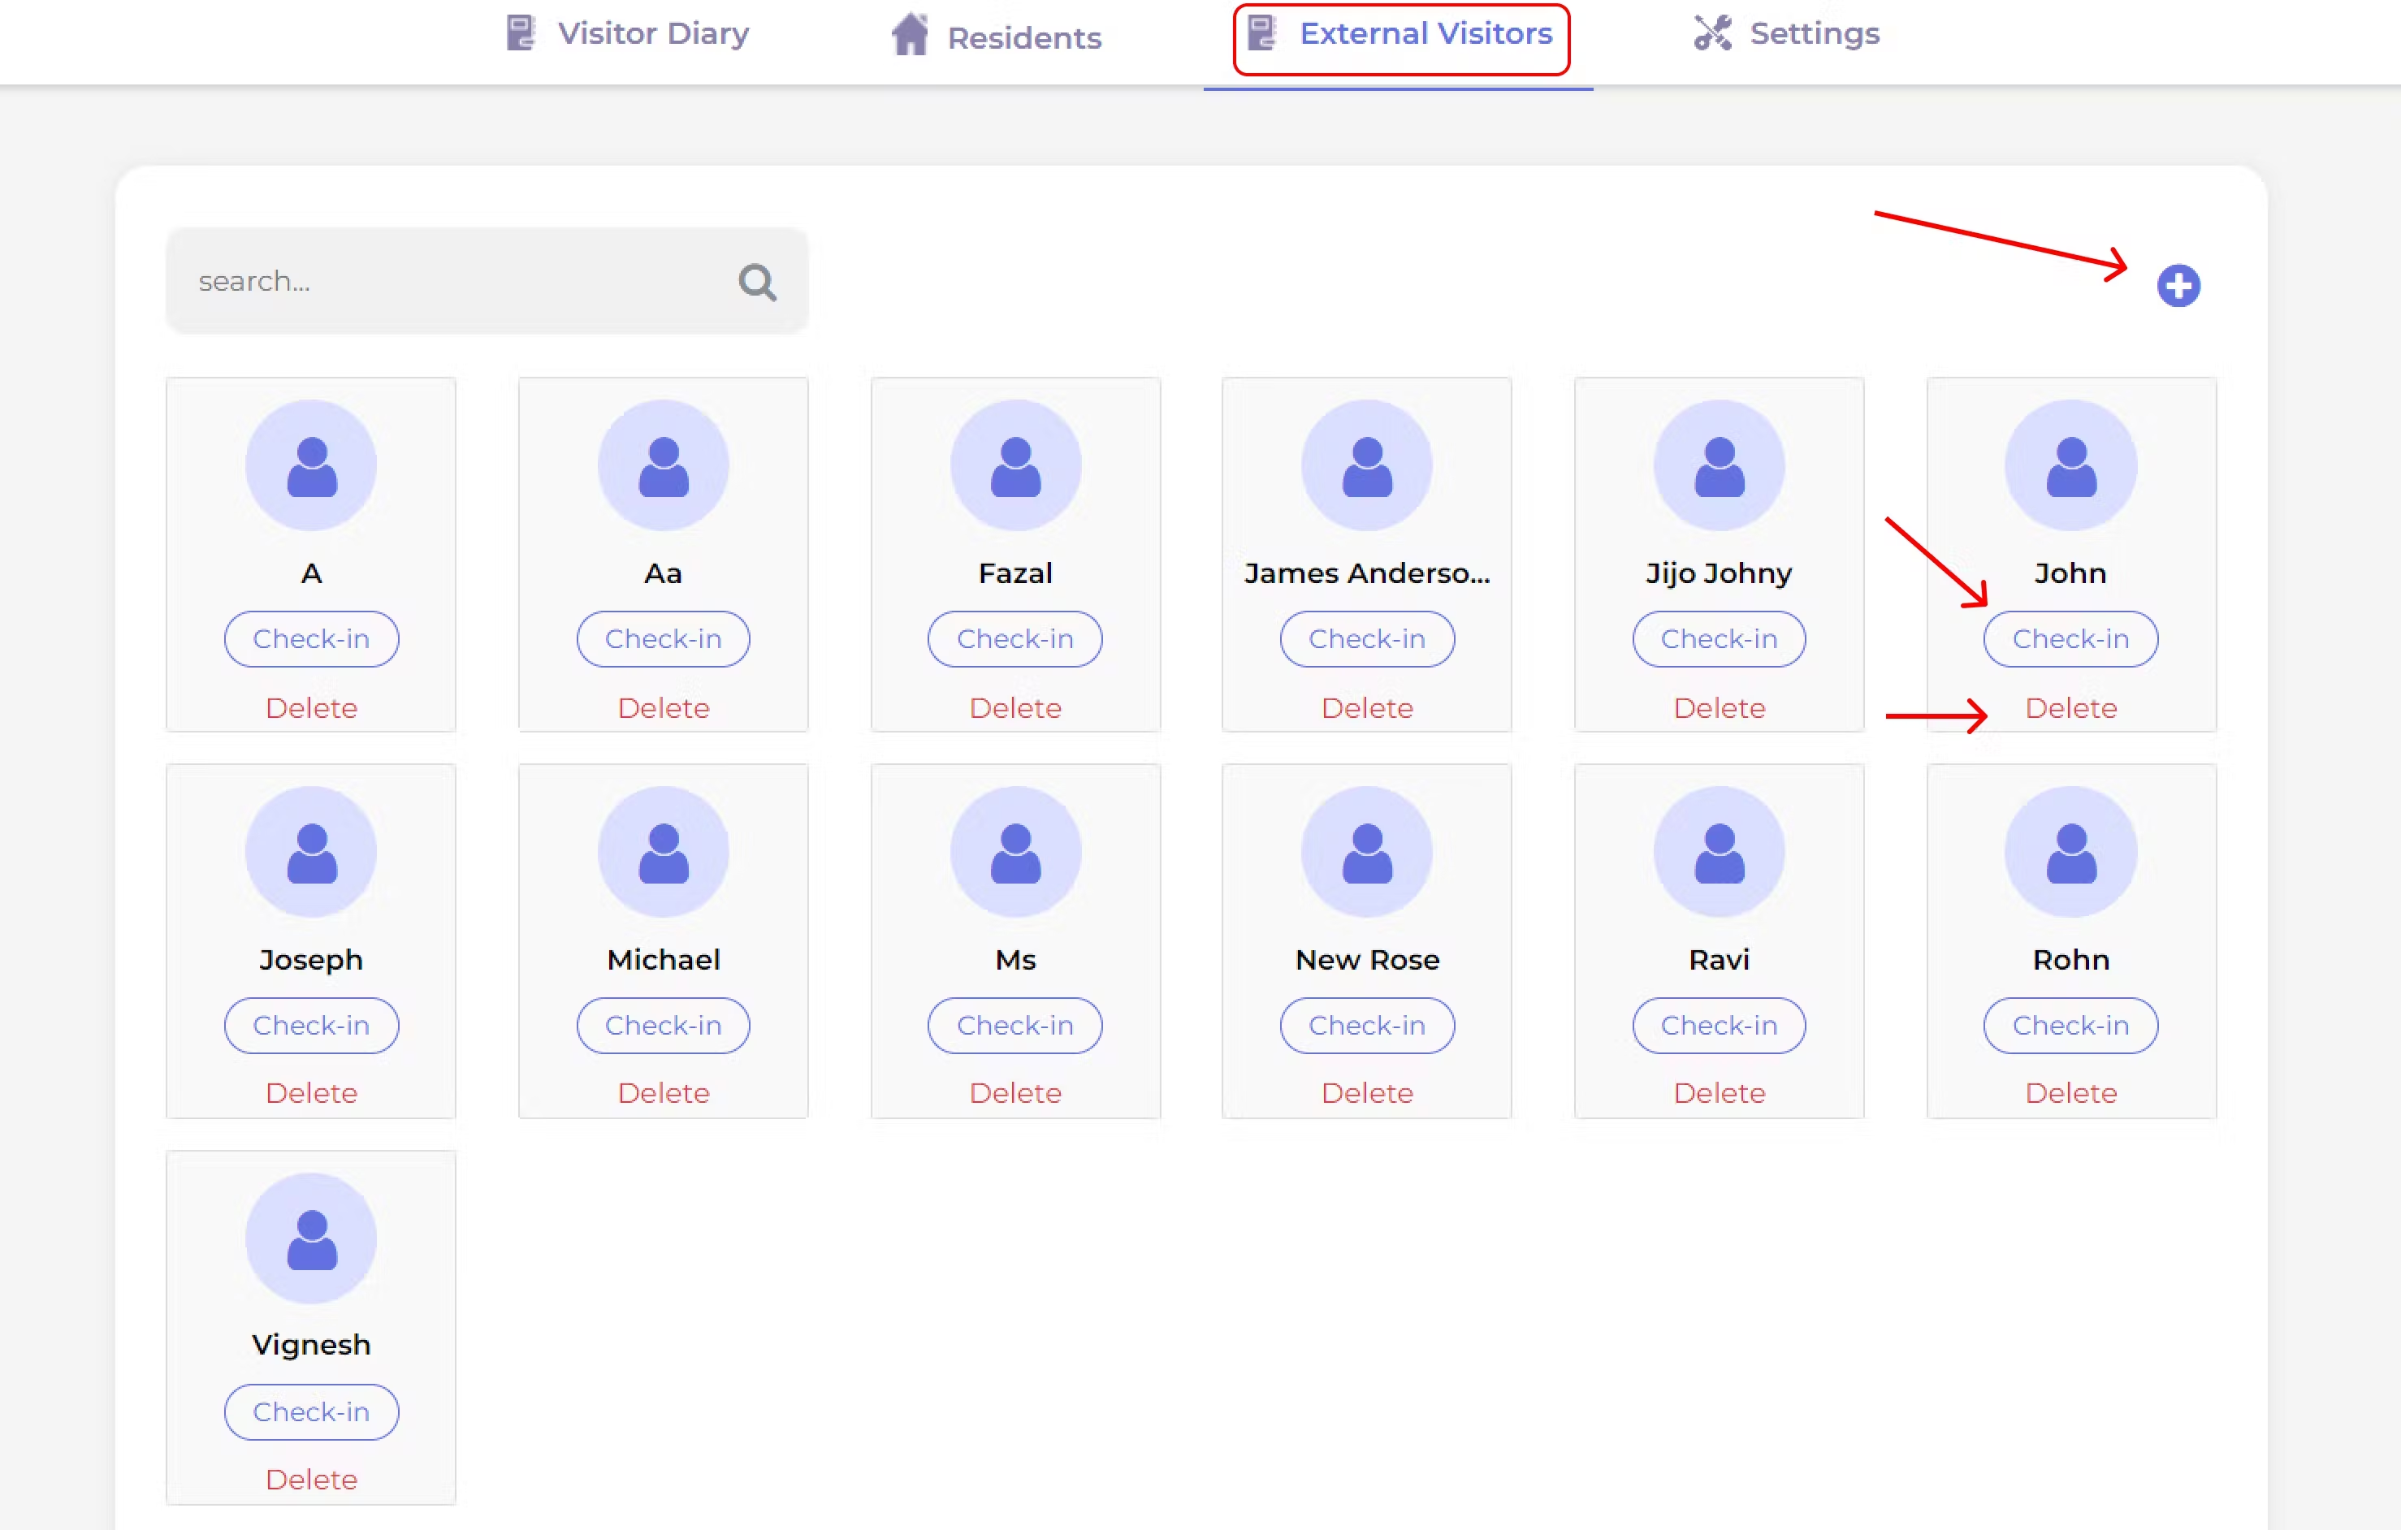
Task: Delete the visitor Rohn
Action: coord(2070,1093)
